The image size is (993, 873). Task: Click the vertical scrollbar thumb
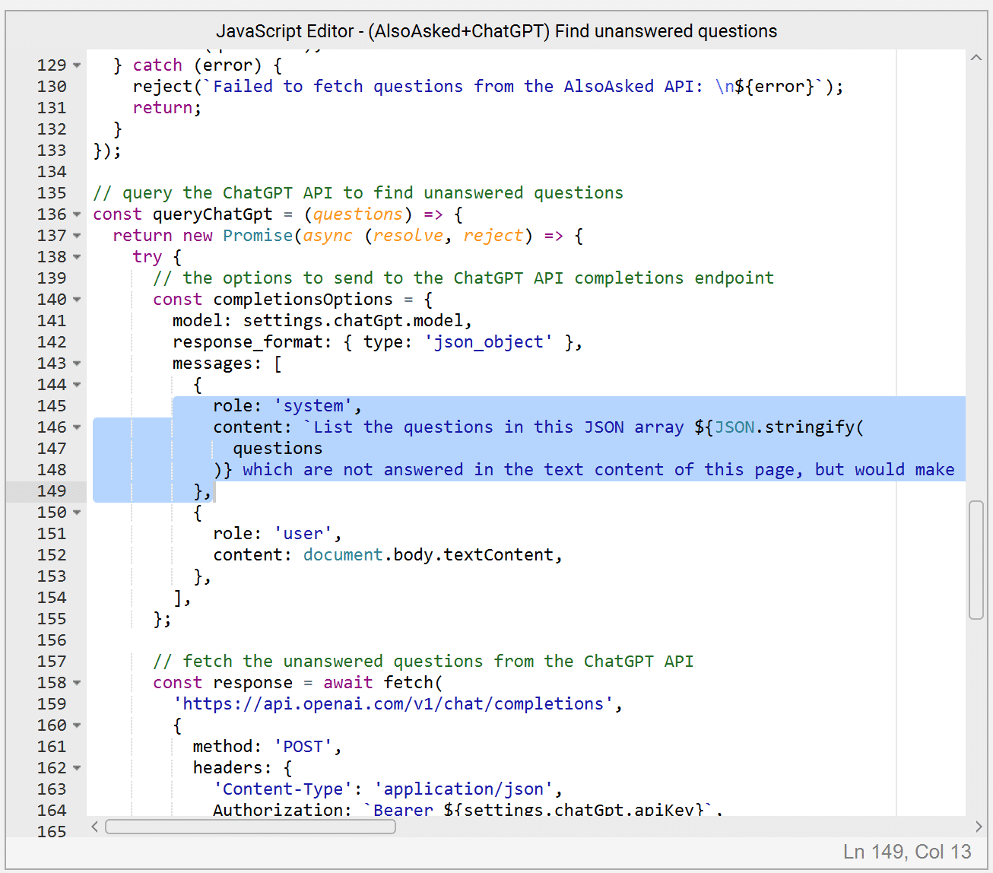point(977,560)
